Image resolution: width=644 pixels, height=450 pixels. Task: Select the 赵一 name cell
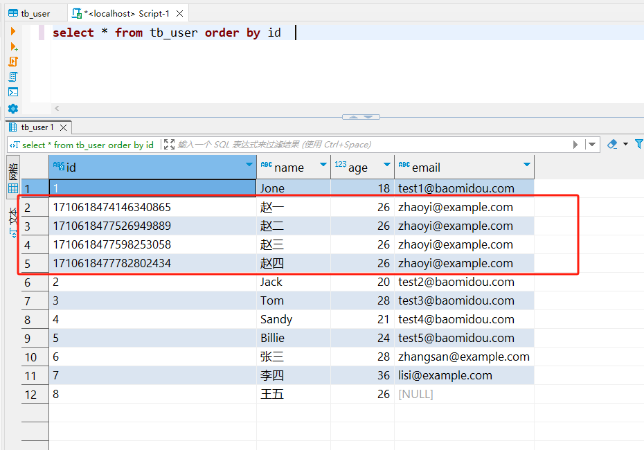[293, 207]
